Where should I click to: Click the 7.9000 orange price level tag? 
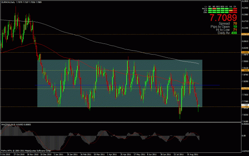[x=245, y=70]
